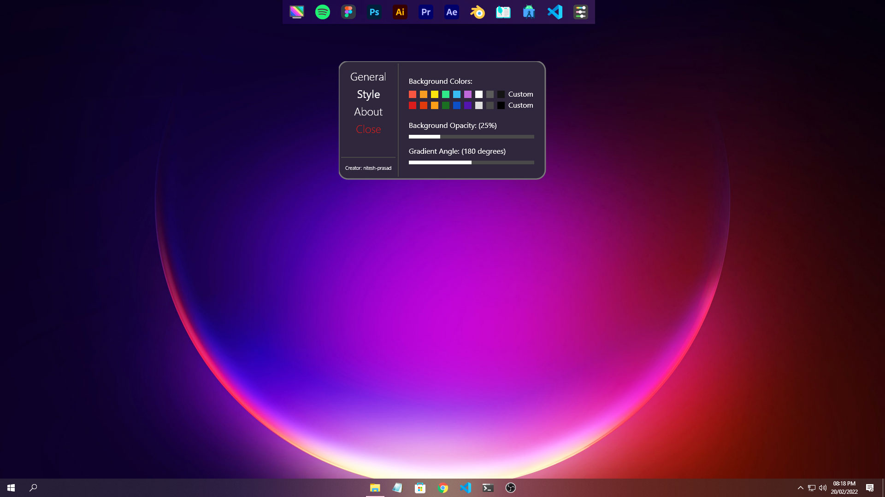
Task: Open Spotify application
Action: 322,12
